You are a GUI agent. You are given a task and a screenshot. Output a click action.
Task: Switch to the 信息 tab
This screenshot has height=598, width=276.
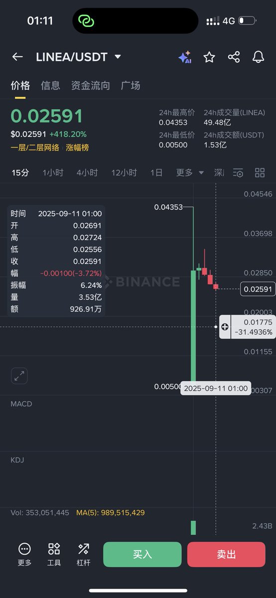coord(50,85)
